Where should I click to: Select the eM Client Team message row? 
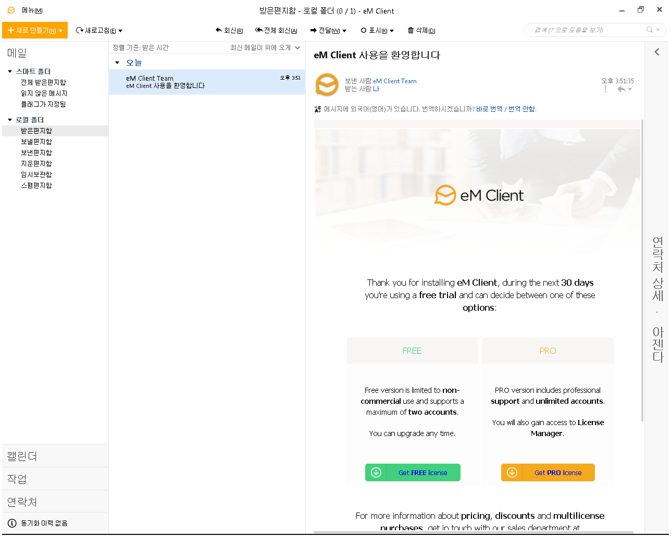(x=207, y=82)
